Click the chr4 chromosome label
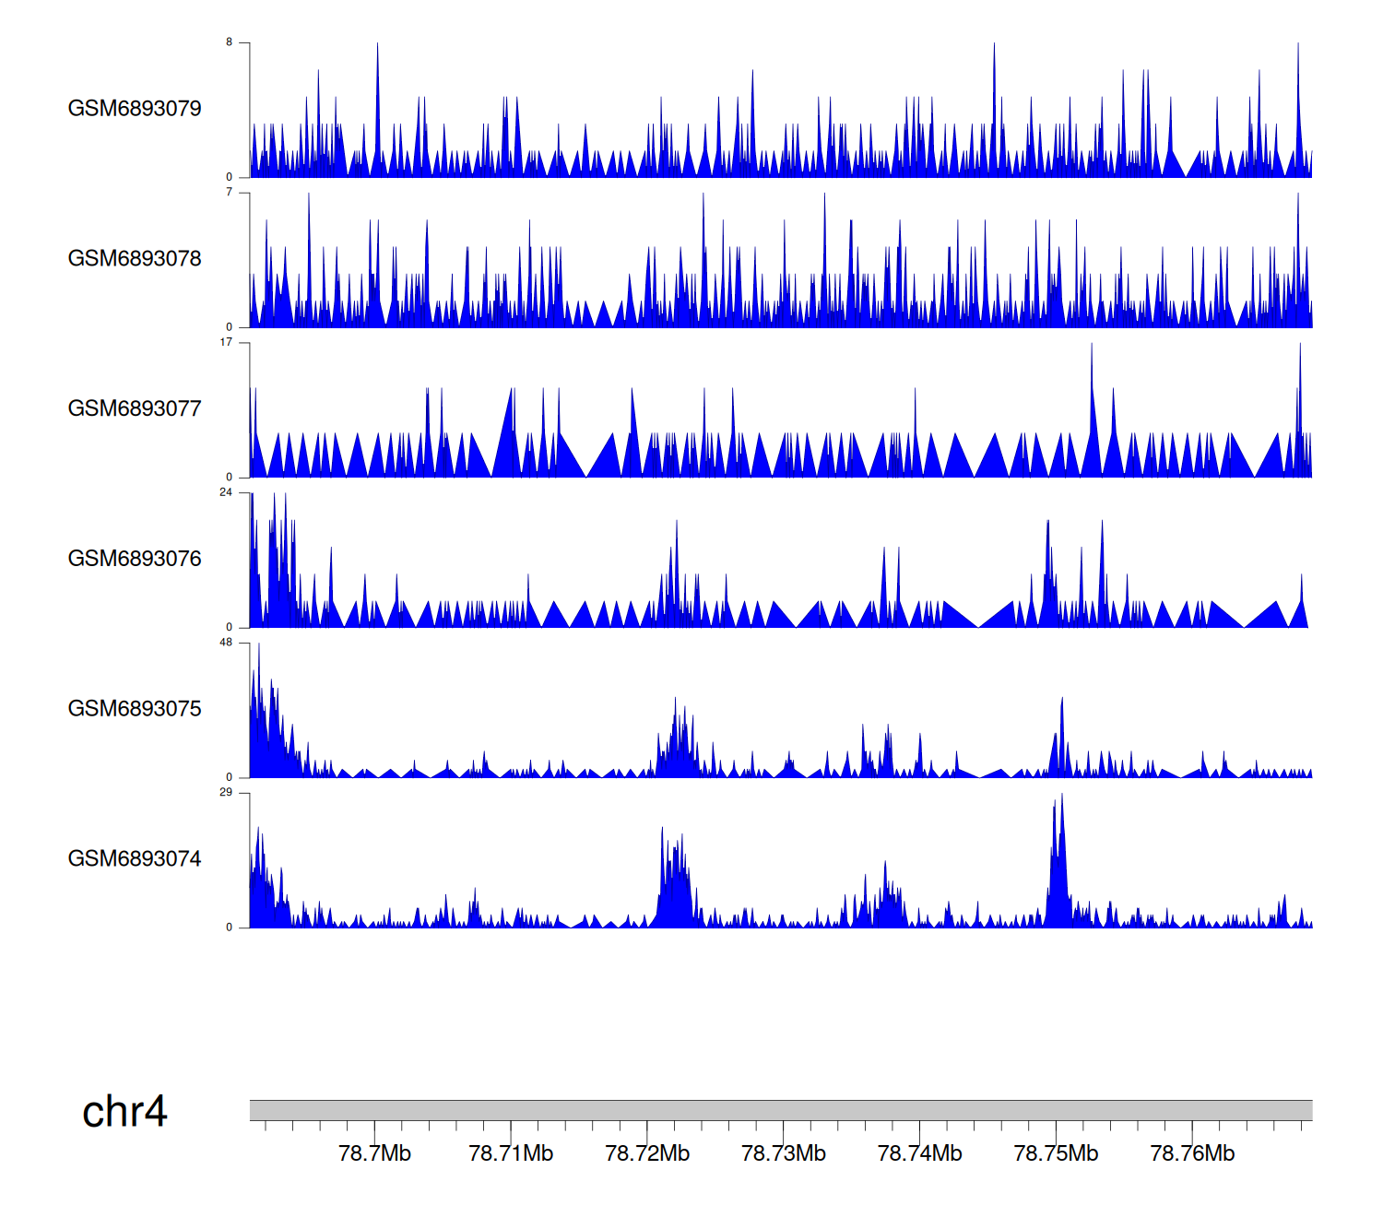 tap(124, 1112)
